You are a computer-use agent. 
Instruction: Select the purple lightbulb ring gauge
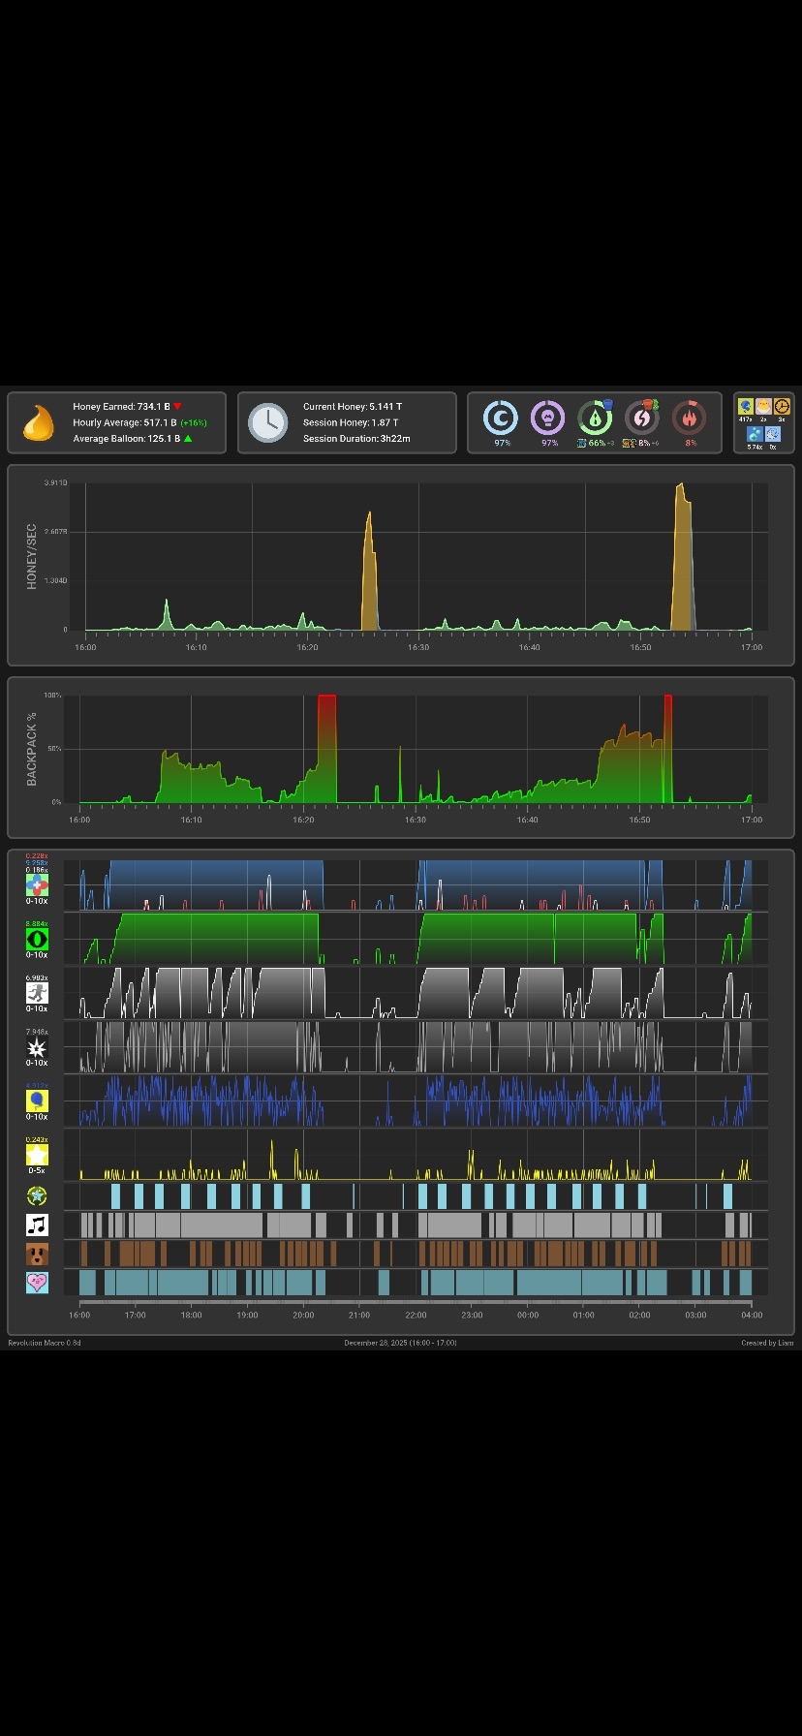(x=548, y=418)
